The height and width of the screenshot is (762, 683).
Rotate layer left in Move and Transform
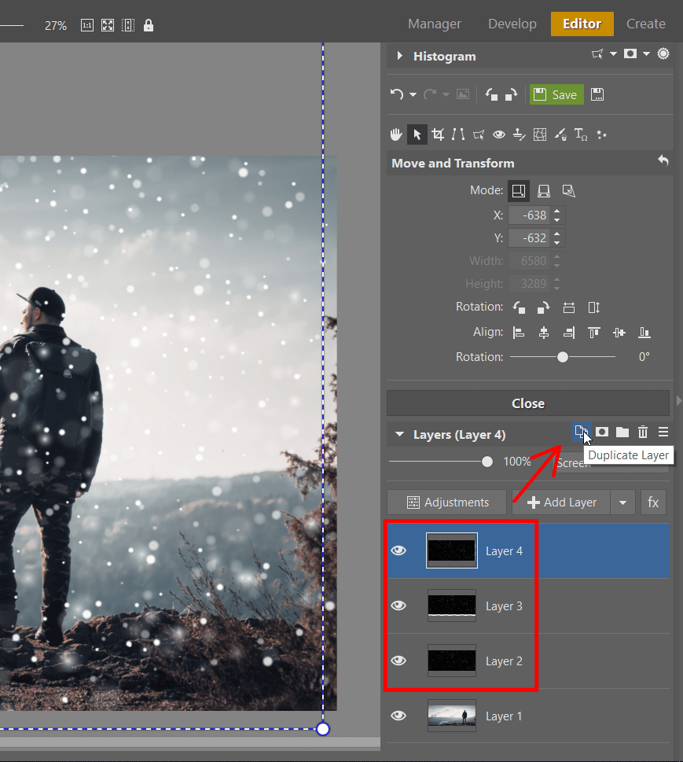point(519,307)
